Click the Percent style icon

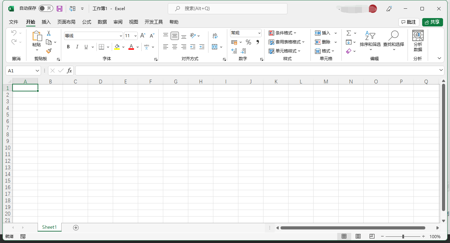(248, 42)
